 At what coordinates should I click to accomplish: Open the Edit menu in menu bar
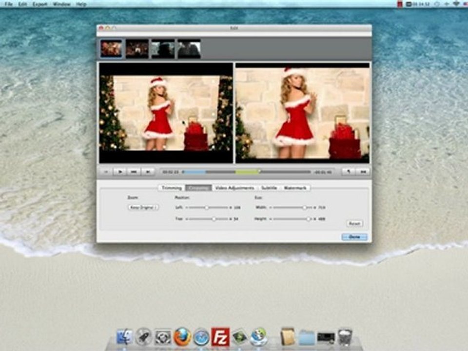point(23,4)
